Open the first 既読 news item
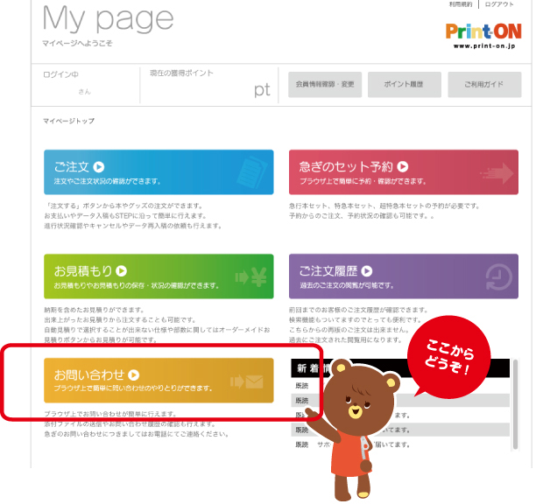543x504 pixels. pos(300,384)
